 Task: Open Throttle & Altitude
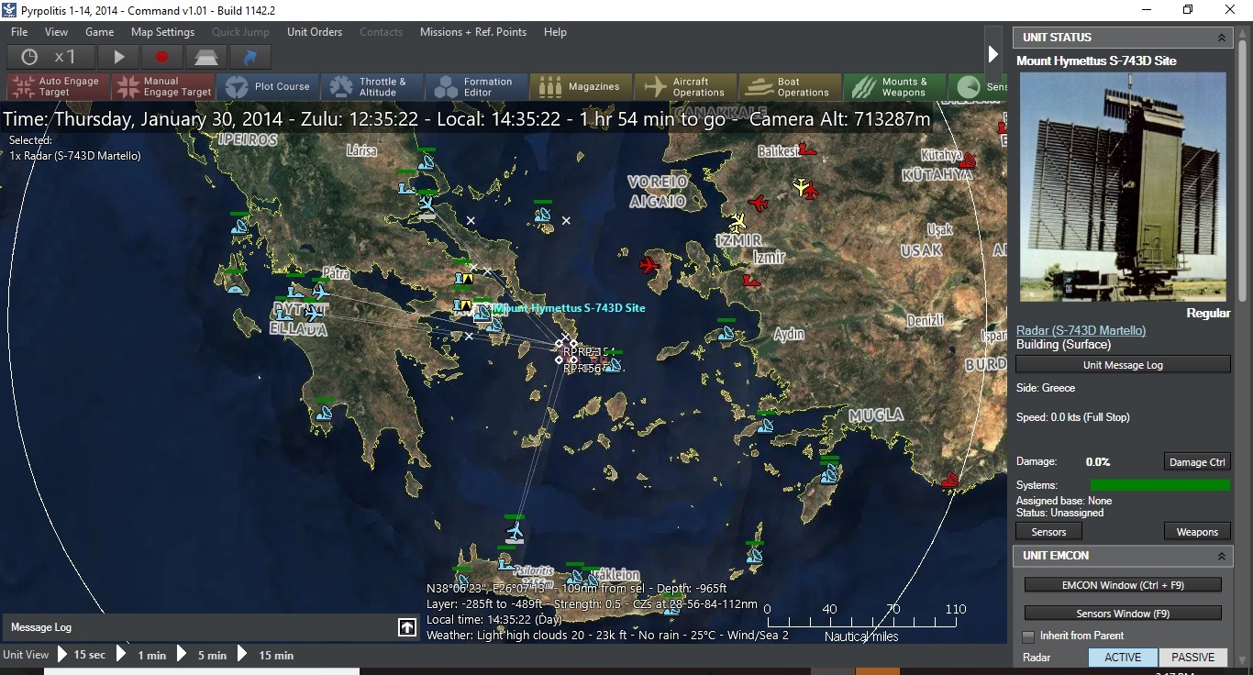[372, 87]
